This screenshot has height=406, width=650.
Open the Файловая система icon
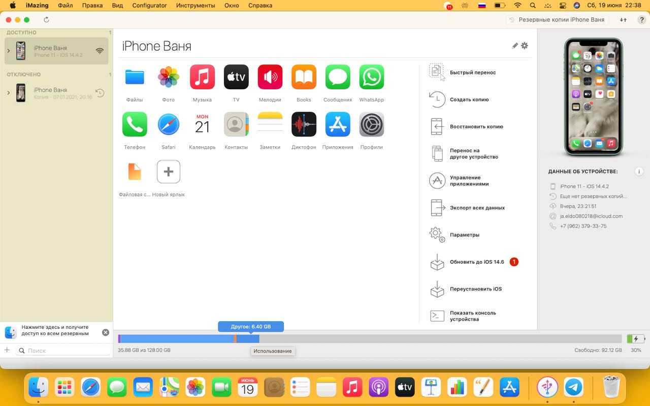[135, 172]
